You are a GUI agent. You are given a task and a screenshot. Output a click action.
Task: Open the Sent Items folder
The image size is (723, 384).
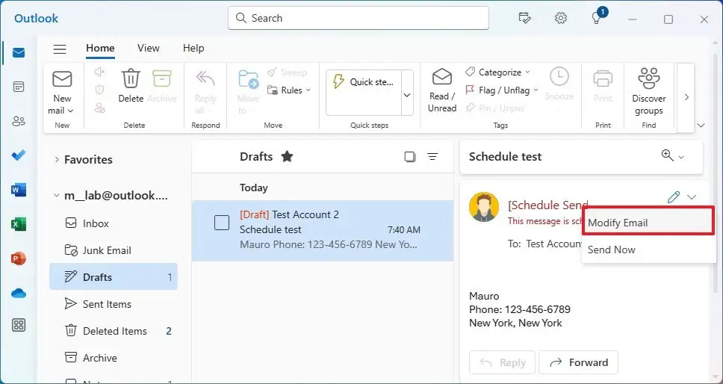[x=114, y=304]
